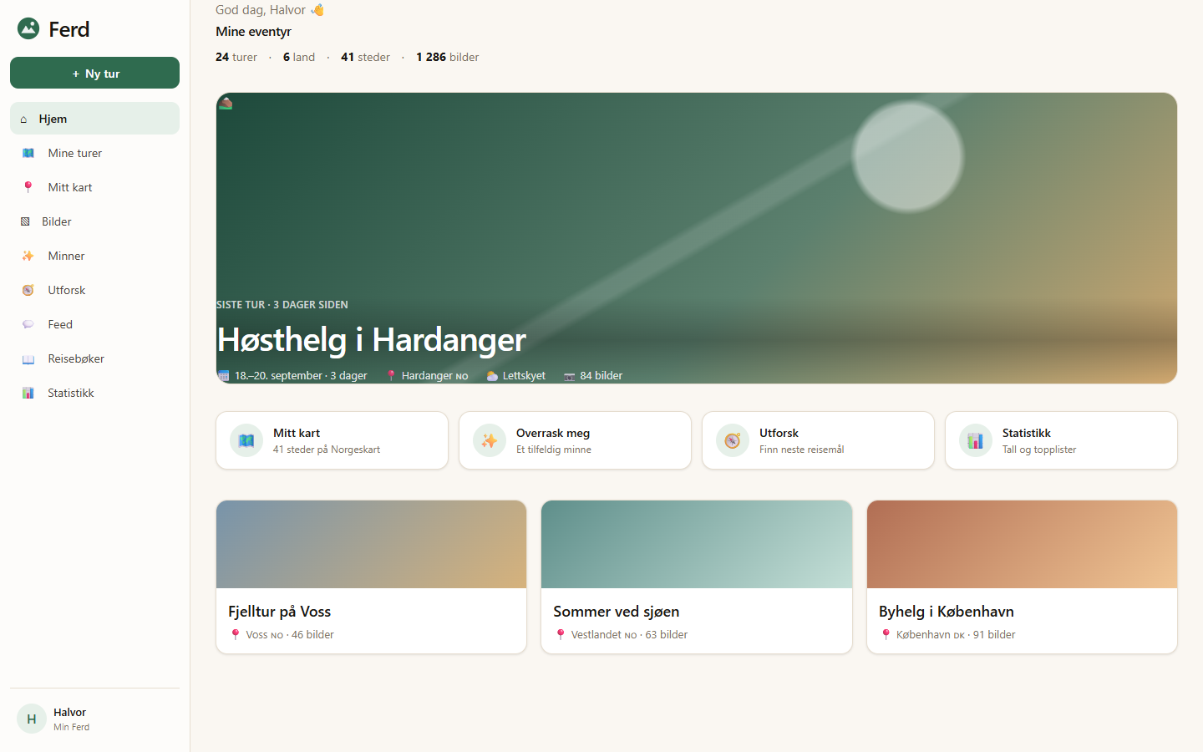The image size is (1203, 752).
Task: Click the Bilder picture icon in sidebar
Action: tap(25, 221)
